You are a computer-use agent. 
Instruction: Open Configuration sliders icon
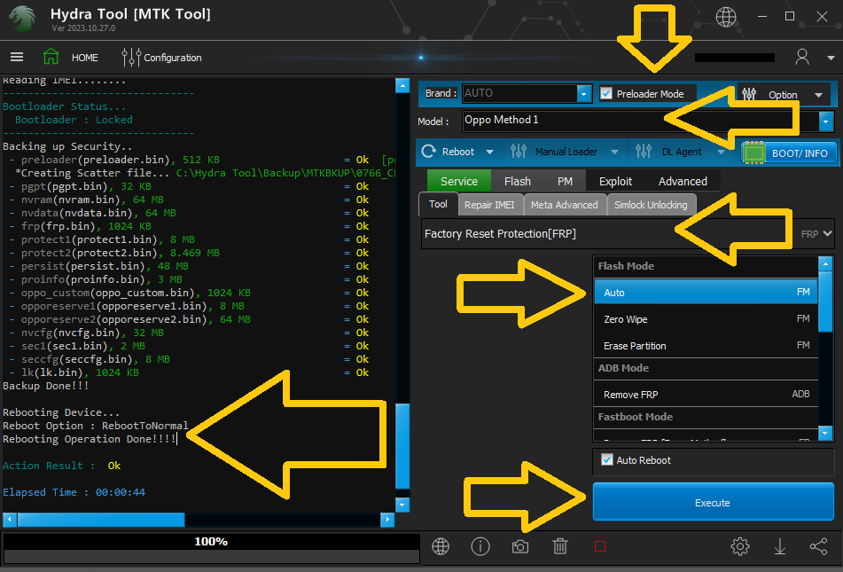tap(131, 57)
